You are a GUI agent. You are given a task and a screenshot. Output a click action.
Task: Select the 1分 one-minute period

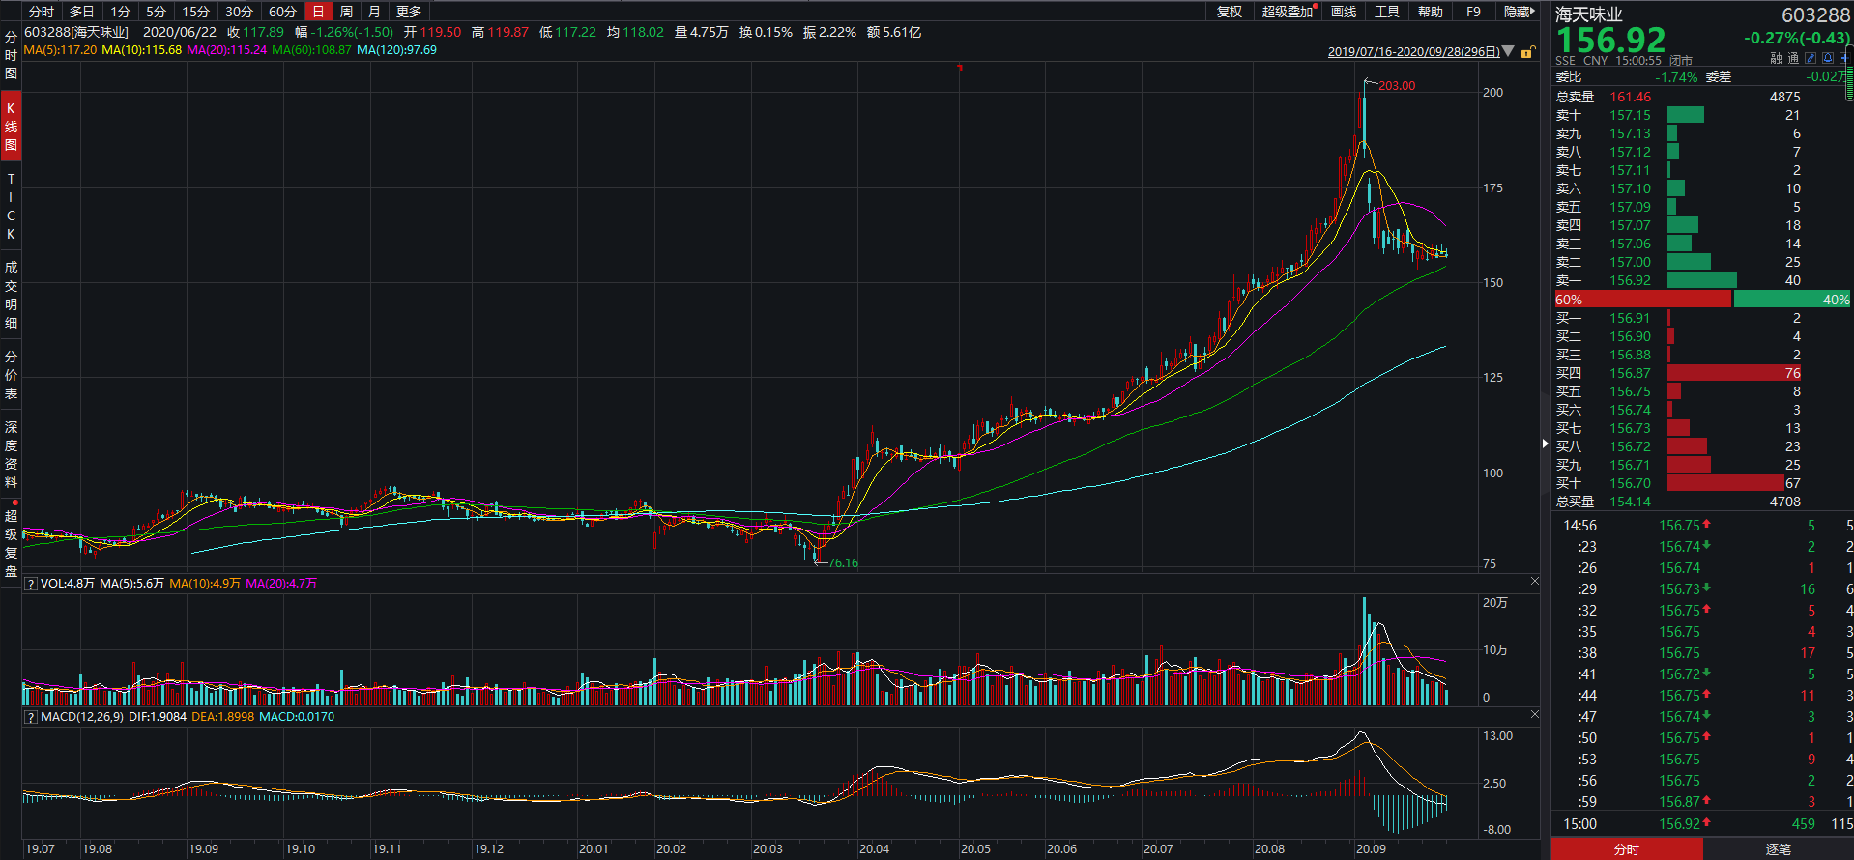(x=120, y=12)
